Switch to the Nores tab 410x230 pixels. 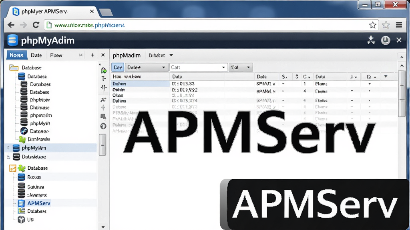point(16,55)
